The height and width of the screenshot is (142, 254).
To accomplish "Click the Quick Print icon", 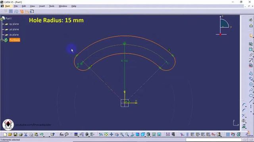I will [x=21, y=135].
